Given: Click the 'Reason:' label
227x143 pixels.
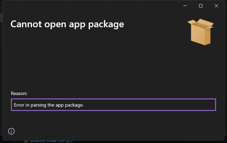Looking at the screenshot, I should (19, 93).
